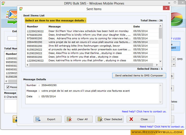Click the Export button
186x135 pixels.
coord(48,119)
